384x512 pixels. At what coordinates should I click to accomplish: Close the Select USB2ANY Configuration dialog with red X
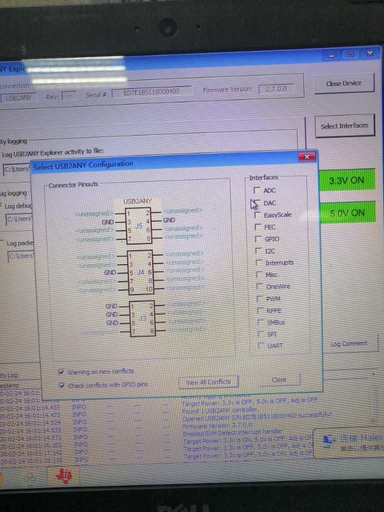(307, 157)
